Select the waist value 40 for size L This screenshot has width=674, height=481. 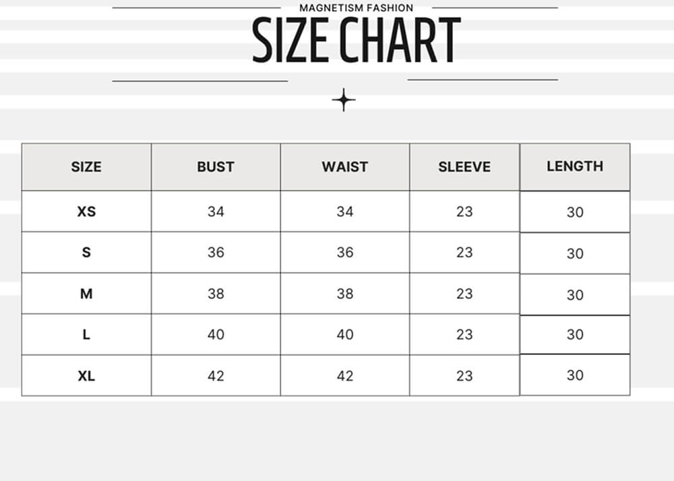[344, 335]
